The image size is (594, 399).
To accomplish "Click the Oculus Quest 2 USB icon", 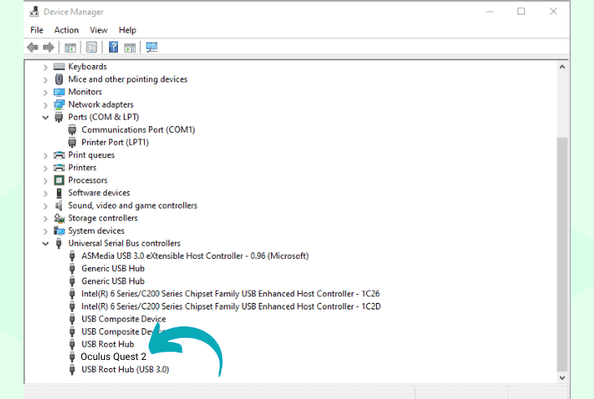I will pos(72,357).
